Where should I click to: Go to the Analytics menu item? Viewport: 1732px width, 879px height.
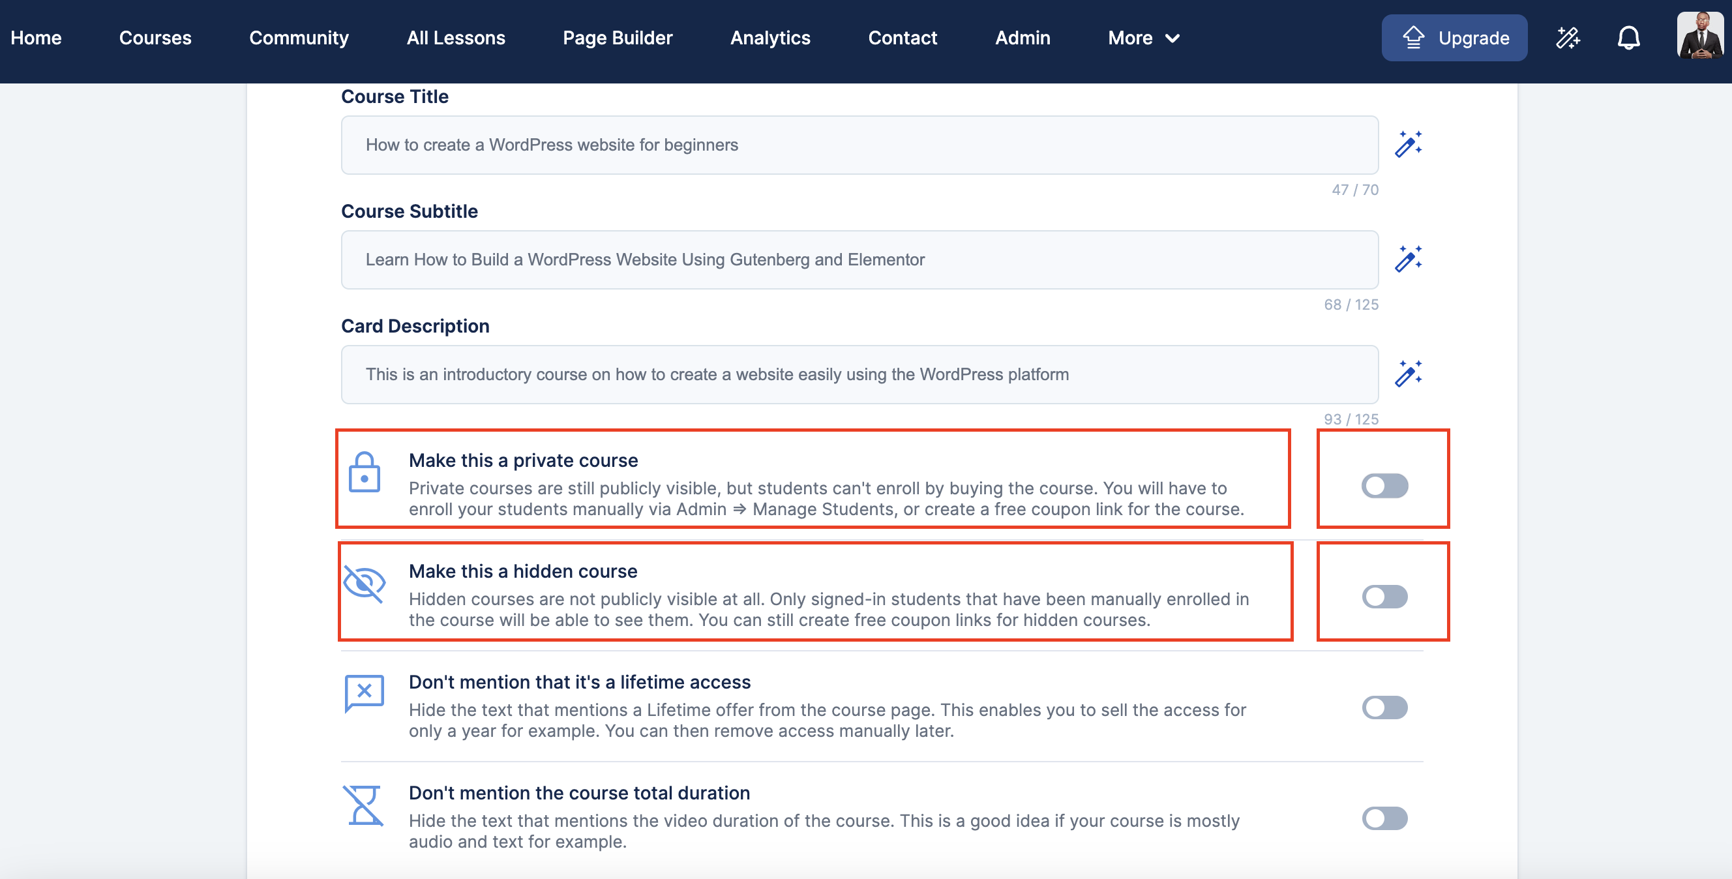tap(770, 38)
